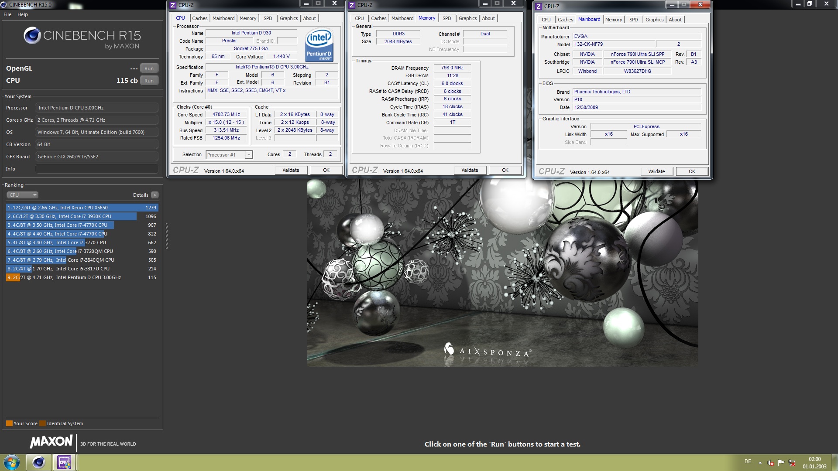This screenshot has height=471, width=838.
Task: Click the taskbar clock showing 02:00
Action: (x=814, y=463)
